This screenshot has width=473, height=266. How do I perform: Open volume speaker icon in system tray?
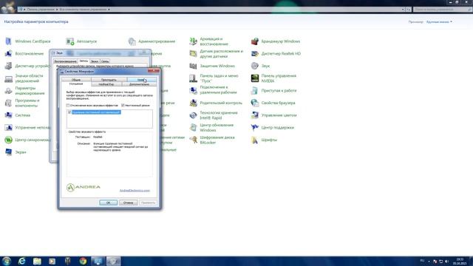(x=446, y=261)
